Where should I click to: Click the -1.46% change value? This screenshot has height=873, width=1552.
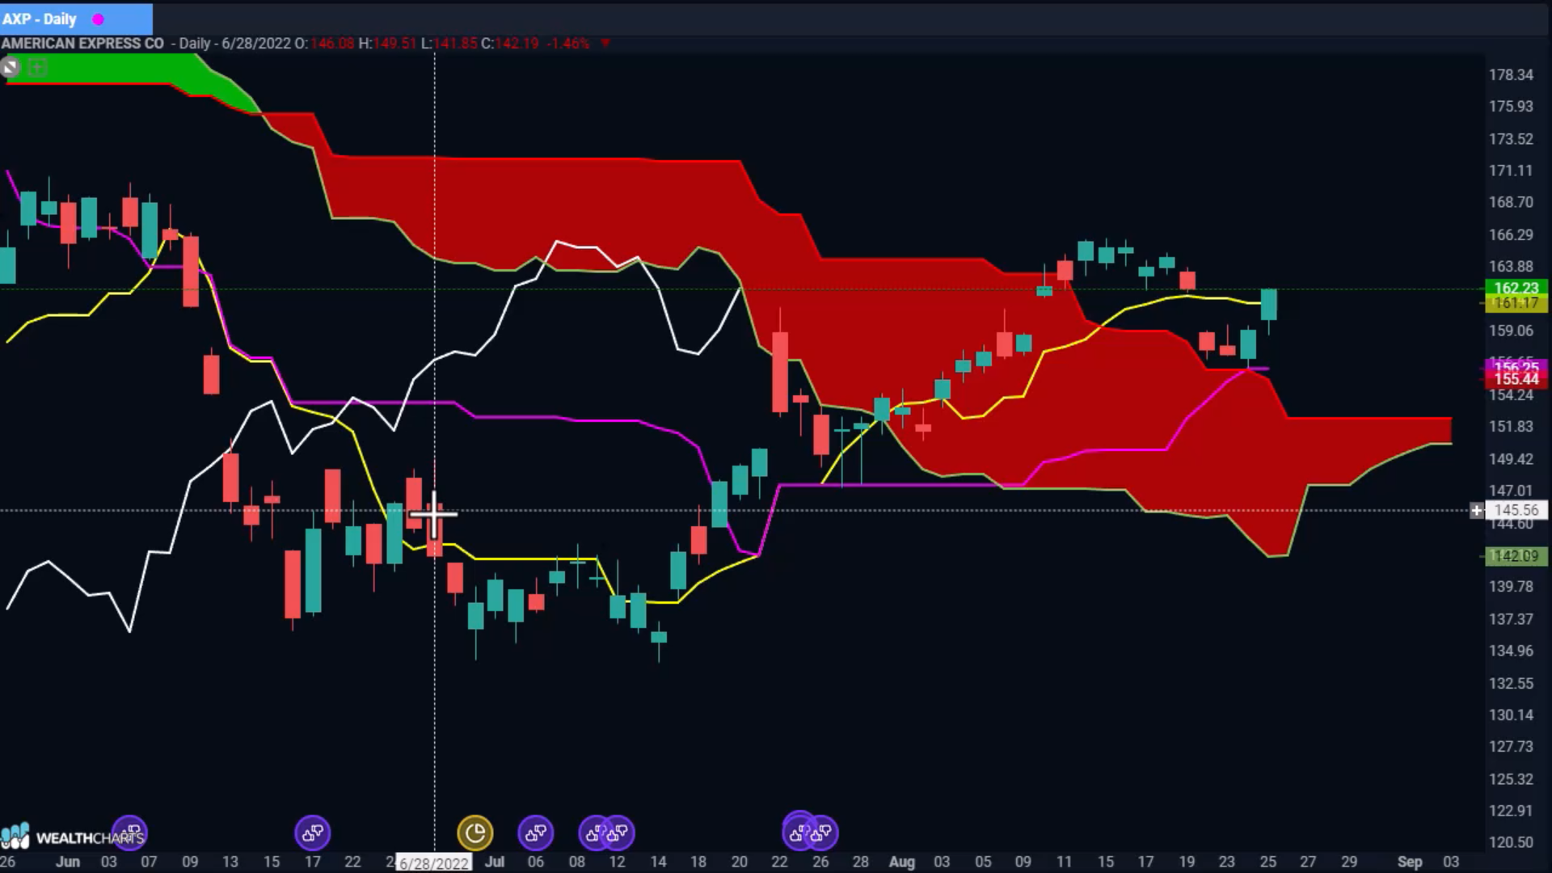pos(568,44)
